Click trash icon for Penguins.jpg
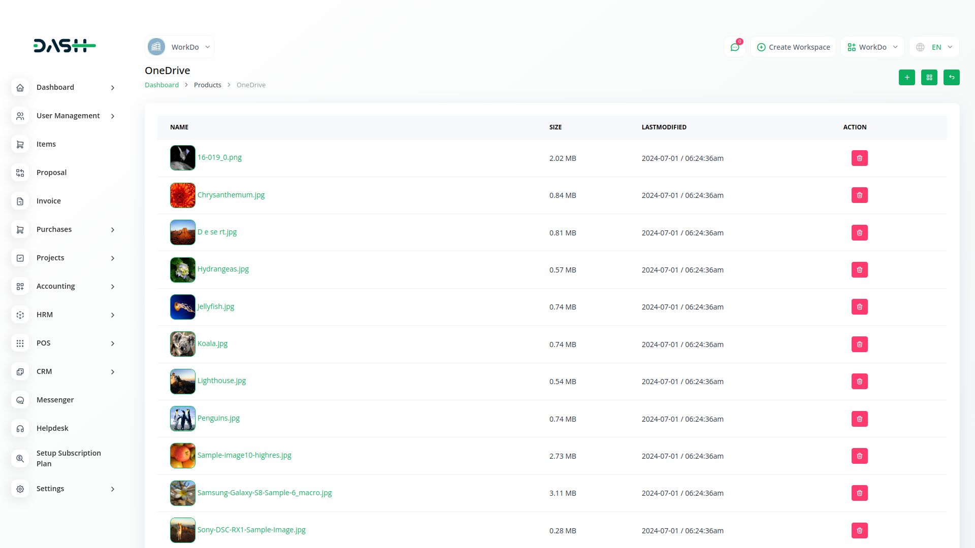The image size is (975, 548). pyautogui.click(x=859, y=419)
